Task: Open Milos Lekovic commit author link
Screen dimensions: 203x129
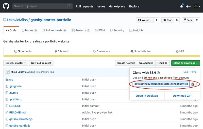Action: [x=19, y=72]
